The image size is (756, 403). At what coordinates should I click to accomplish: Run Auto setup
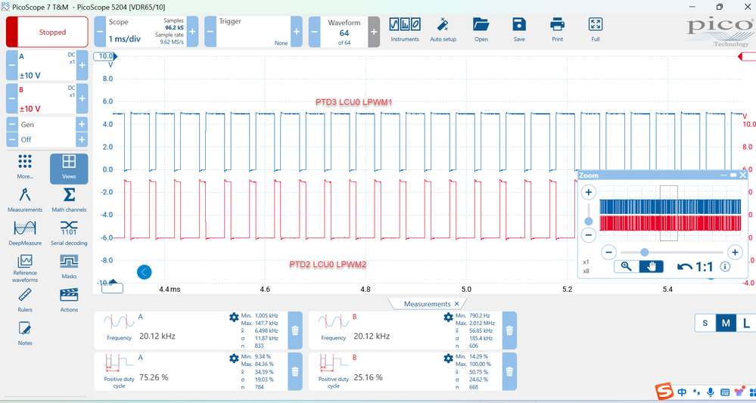(x=443, y=29)
